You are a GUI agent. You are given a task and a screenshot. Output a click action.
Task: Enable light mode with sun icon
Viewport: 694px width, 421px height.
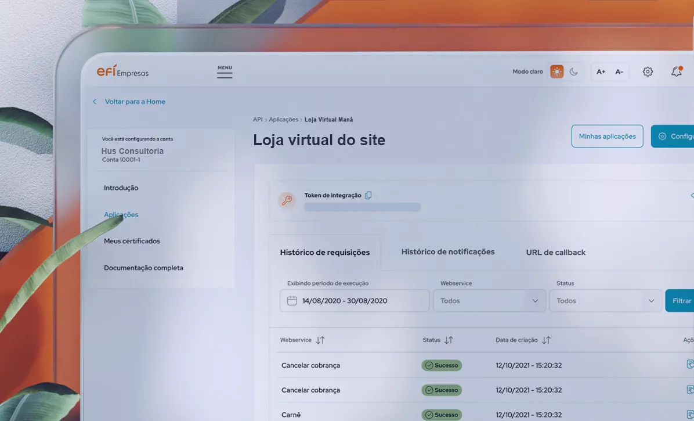tap(557, 71)
